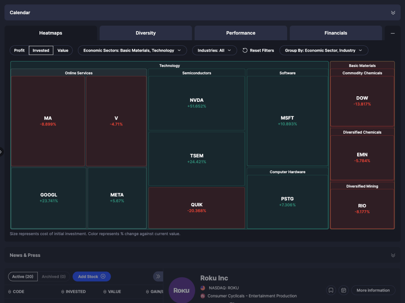405x303 pixels.
Task: Click the Online Services industry header
Action: (79, 73)
